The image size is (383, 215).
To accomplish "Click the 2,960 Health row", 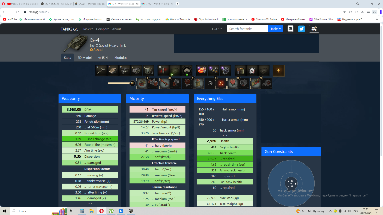I will (x=225, y=141).
